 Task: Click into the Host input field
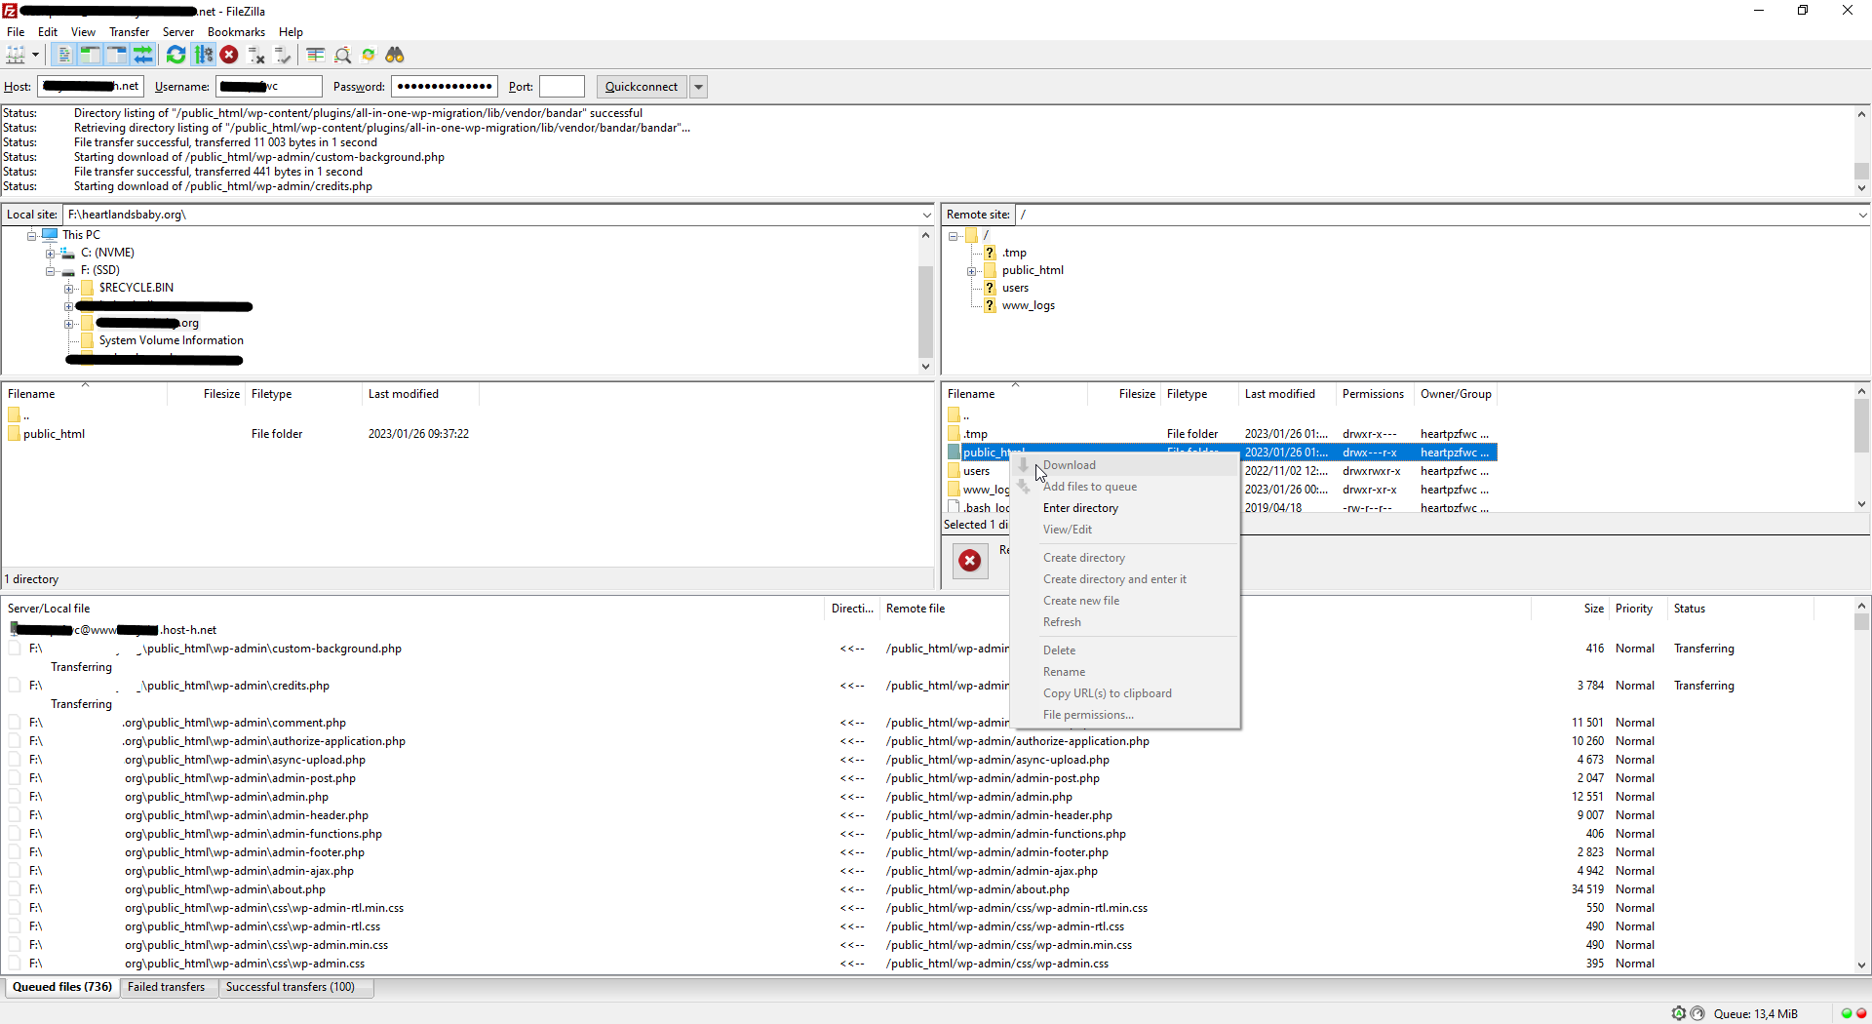91,87
